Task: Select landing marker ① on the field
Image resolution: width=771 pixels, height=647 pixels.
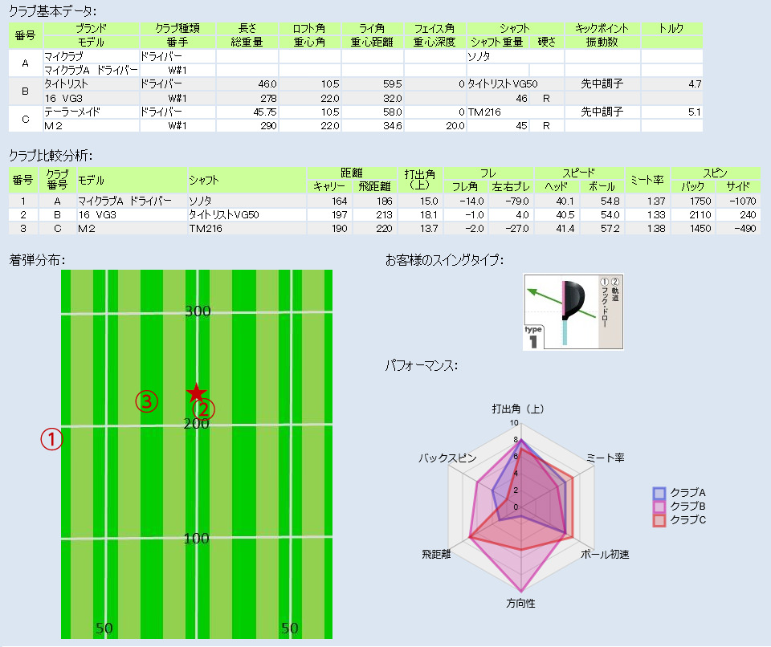Action: click(x=51, y=439)
